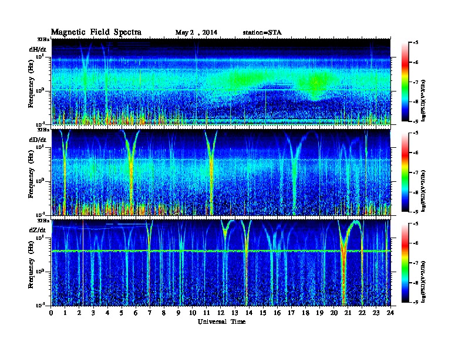465x359 pixels.
Task: Click "-7" on the dD/dt color bar scale
Action: (416, 172)
